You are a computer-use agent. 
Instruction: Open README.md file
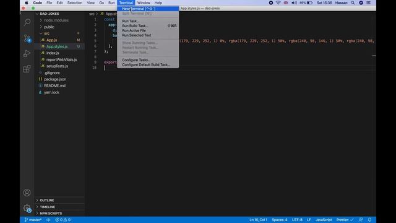point(59,85)
